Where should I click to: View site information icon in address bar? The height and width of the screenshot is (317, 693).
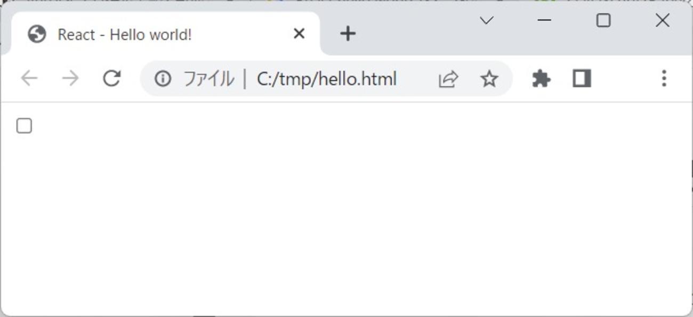[x=163, y=79]
